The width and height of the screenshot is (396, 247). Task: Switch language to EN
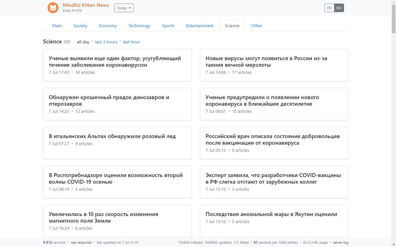point(329,8)
